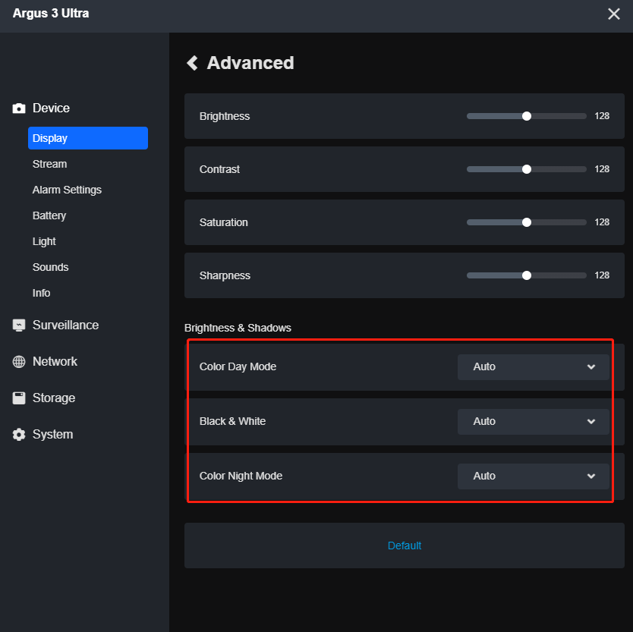Click the Brightness slider handle
Screen dimensions: 633x632
coord(527,116)
